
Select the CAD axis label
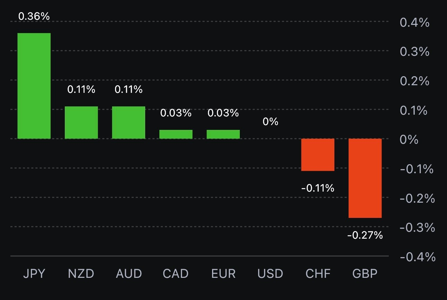(x=176, y=274)
